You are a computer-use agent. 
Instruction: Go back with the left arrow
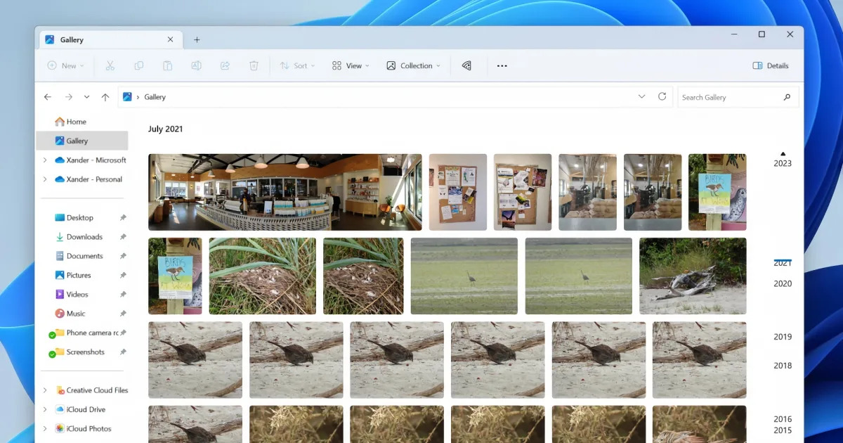[x=48, y=97]
